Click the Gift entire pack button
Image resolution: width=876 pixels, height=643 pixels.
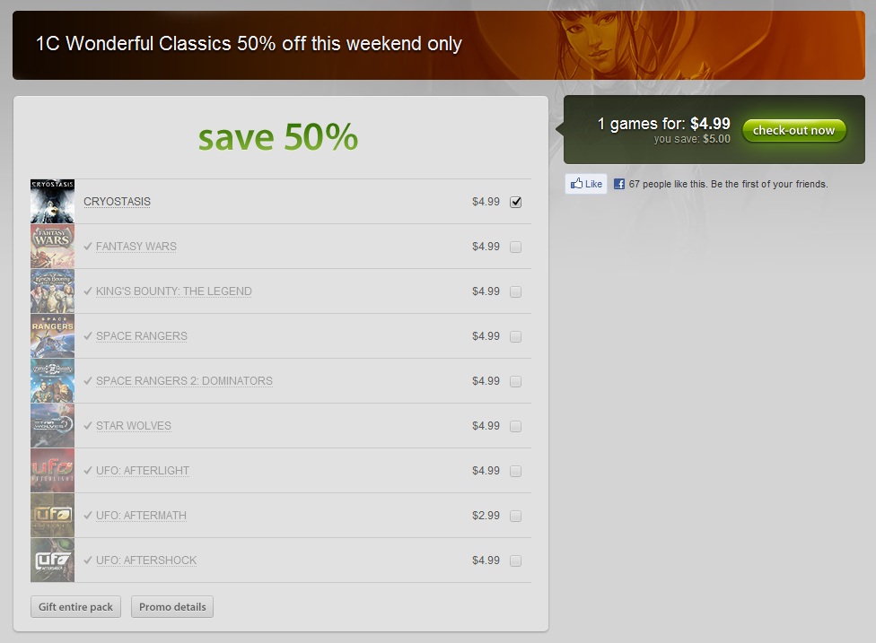point(75,607)
